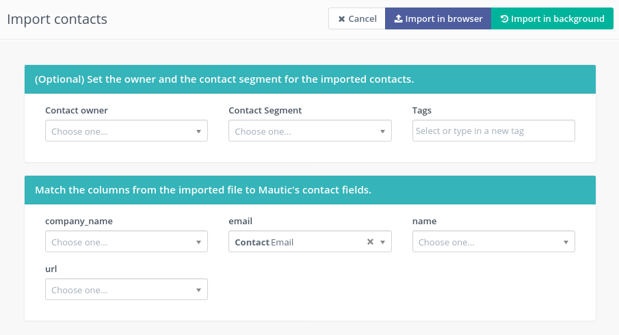Open the email field mapping dropdown arrow
The width and height of the screenshot is (619, 335).
(x=383, y=242)
